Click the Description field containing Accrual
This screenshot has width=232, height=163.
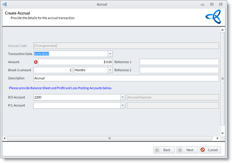pyautogui.click(x=126, y=78)
